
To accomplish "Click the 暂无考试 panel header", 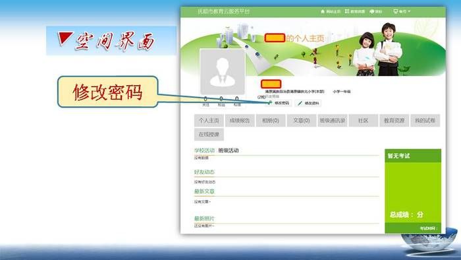I will coord(413,156).
